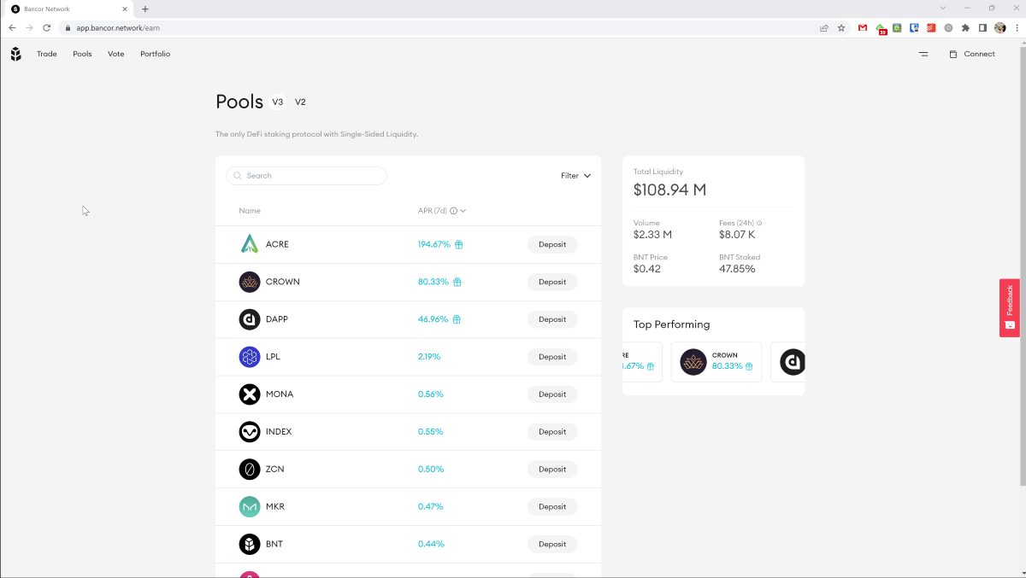Click the rewards gift icon beside DAPP's 46.96%
Viewport: 1026px width, 578px height.
click(x=457, y=319)
